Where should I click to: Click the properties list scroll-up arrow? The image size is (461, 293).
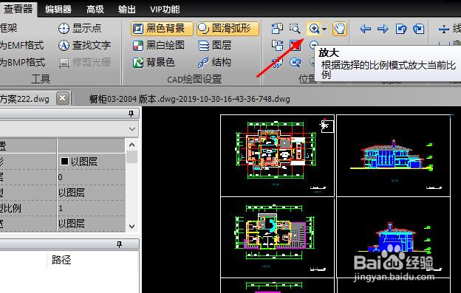coord(132,145)
